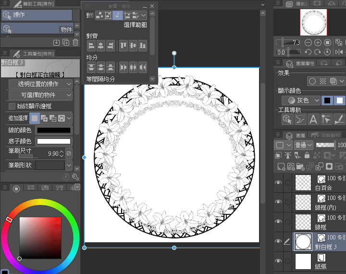Open the 普通 blend mode dropdown
The height and width of the screenshot is (274, 346).
tap(303, 145)
